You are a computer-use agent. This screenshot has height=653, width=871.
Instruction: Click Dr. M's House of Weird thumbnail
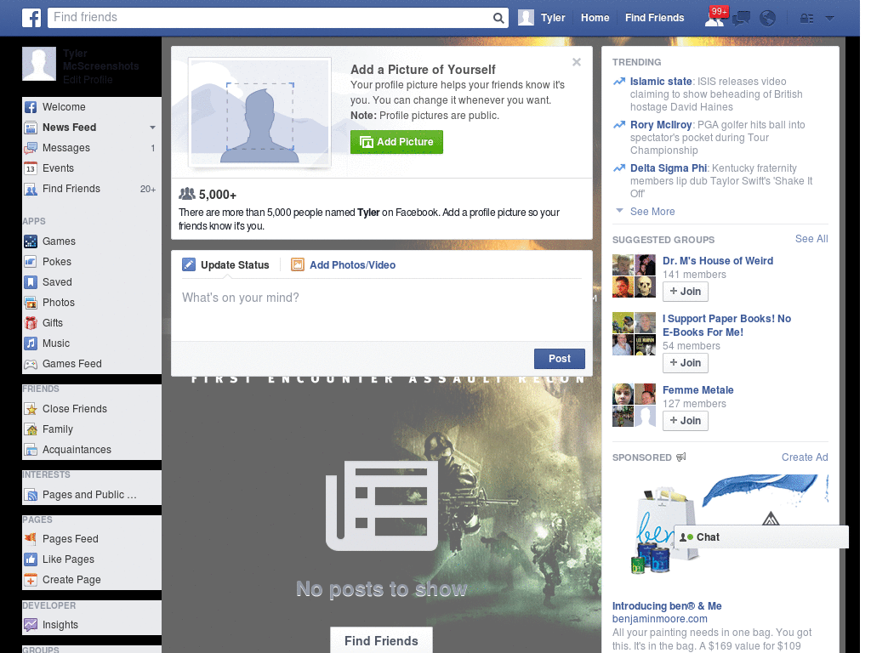[634, 276]
